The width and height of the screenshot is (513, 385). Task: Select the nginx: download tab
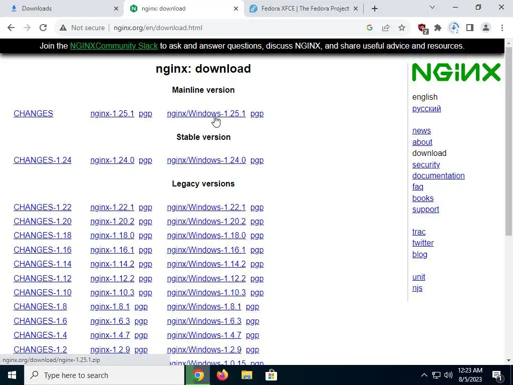point(183,9)
